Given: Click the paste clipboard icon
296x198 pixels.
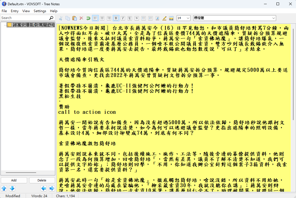Looking at the screenshot, I should tap(75, 18).
